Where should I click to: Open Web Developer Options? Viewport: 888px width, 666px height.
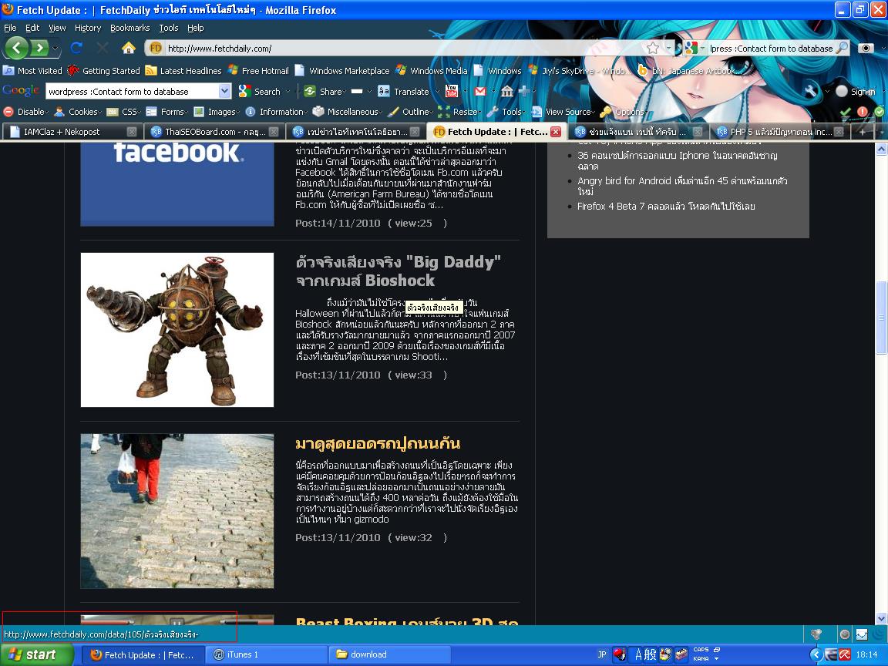coord(622,112)
